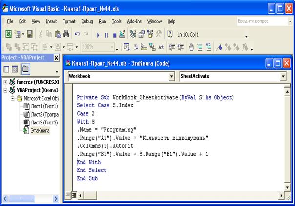Image resolution: width=295 pixels, height=206 pixels.
Task: Click the Parameter Info icon
Action: (x=152, y=47)
